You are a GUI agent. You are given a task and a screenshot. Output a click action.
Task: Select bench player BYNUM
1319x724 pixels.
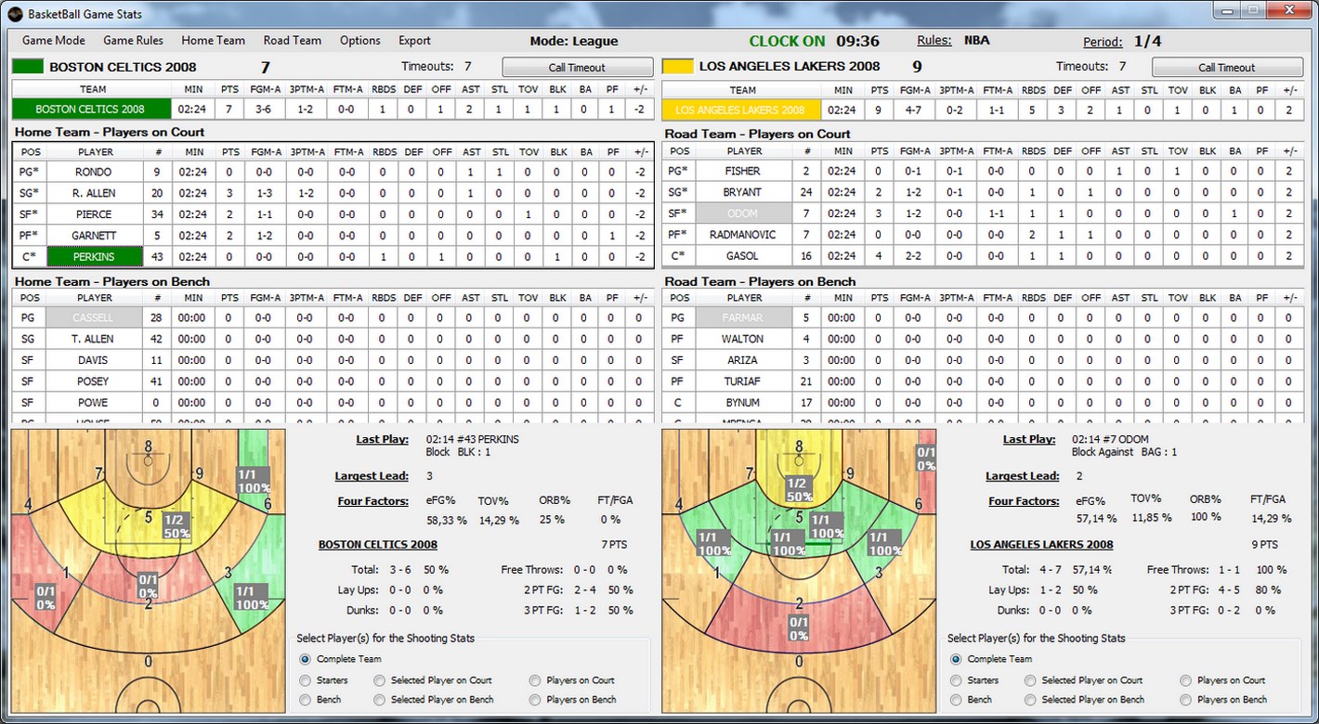coord(743,403)
